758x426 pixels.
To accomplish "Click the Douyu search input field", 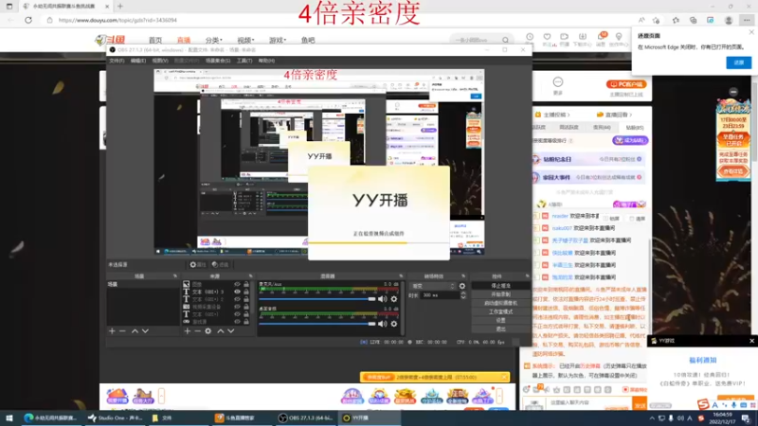I will (x=477, y=40).
